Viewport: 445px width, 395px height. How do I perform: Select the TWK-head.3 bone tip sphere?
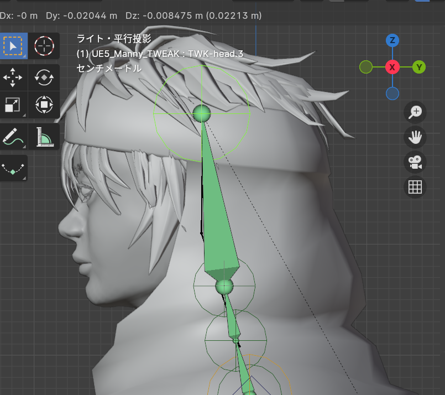coord(202,113)
